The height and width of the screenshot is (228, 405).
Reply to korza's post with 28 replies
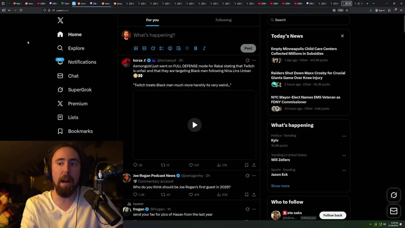click(x=138, y=165)
